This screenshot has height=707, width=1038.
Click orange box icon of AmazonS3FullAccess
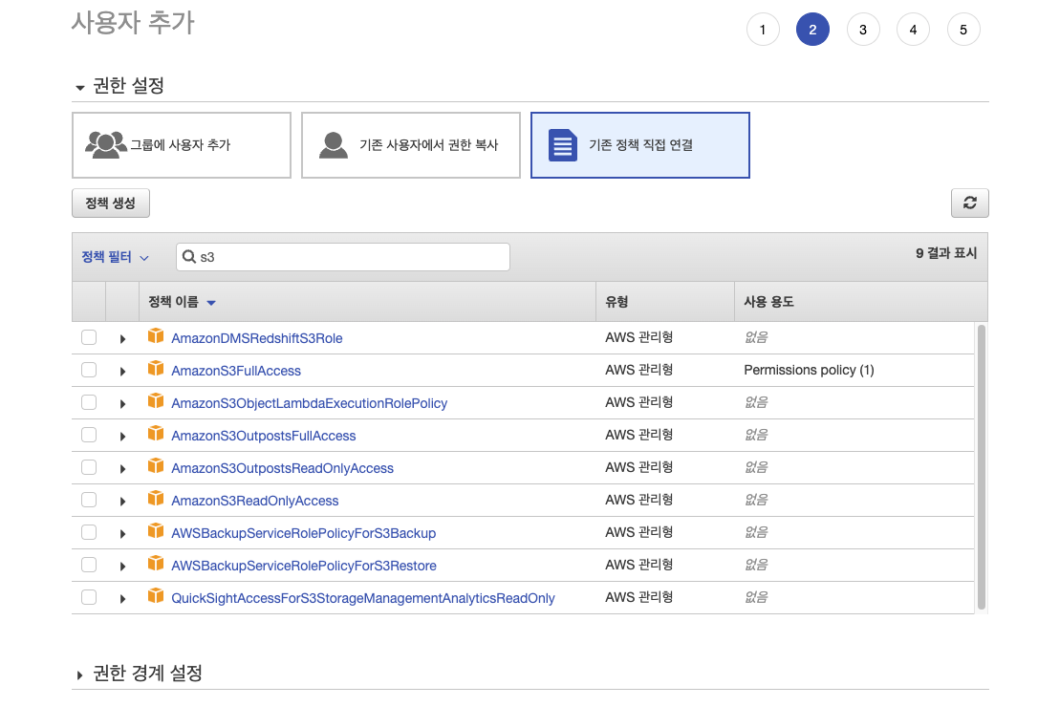(156, 369)
